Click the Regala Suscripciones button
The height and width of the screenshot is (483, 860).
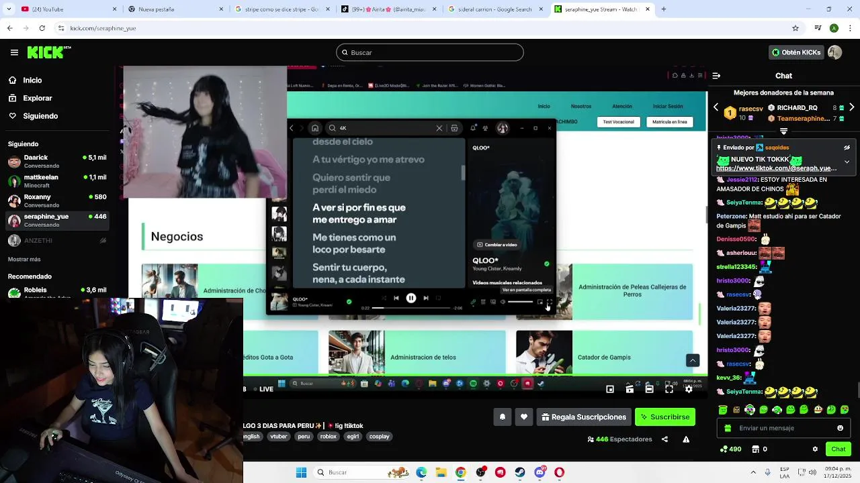click(584, 417)
